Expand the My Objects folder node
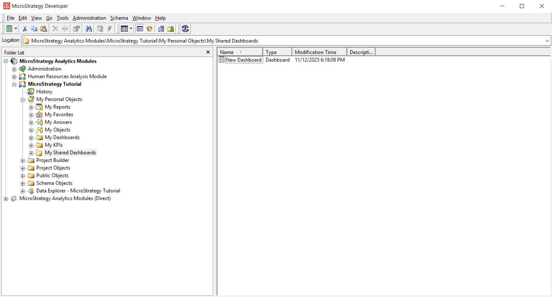This screenshot has width=552, height=297. click(31, 130)
